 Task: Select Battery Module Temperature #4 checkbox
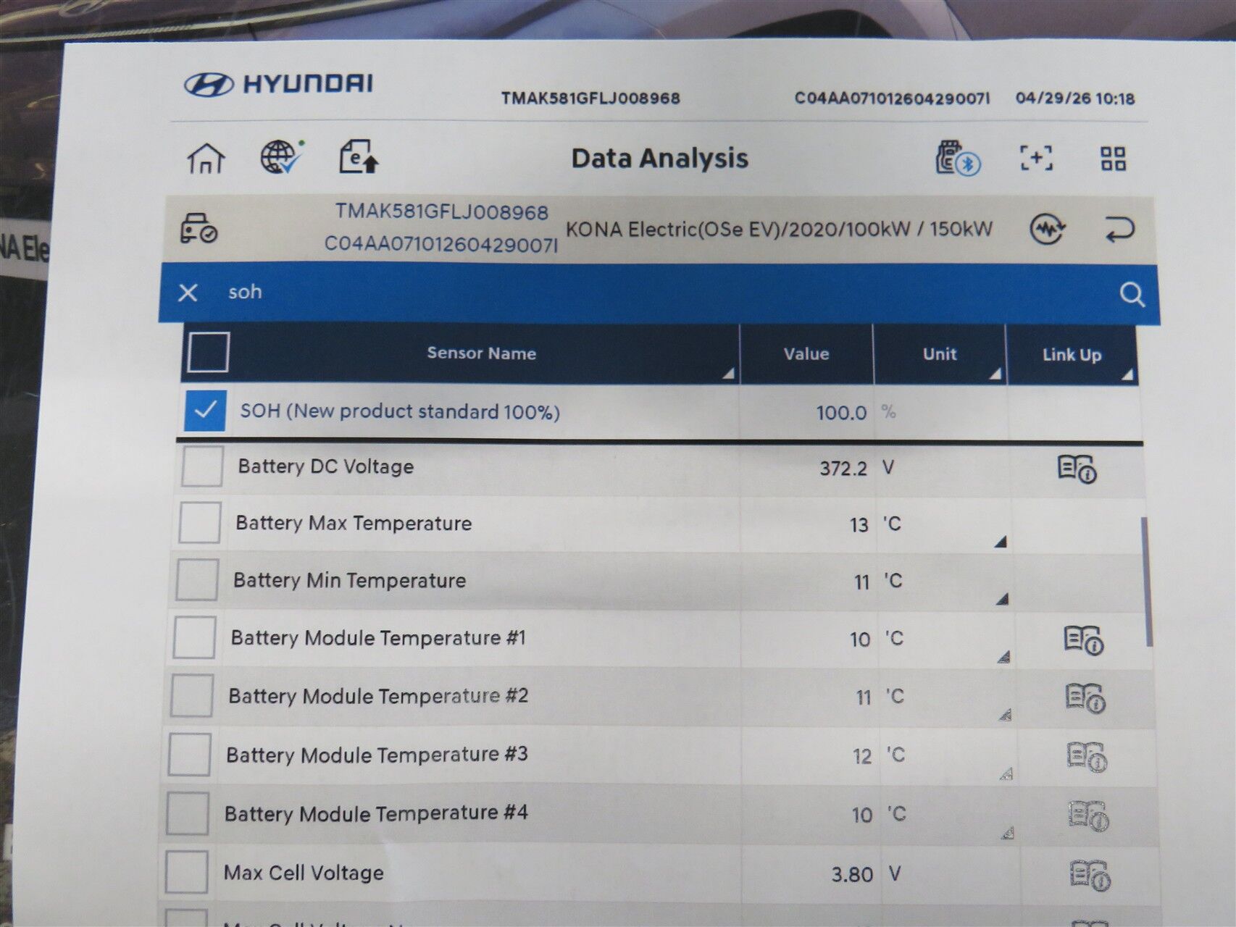(188, 813)
